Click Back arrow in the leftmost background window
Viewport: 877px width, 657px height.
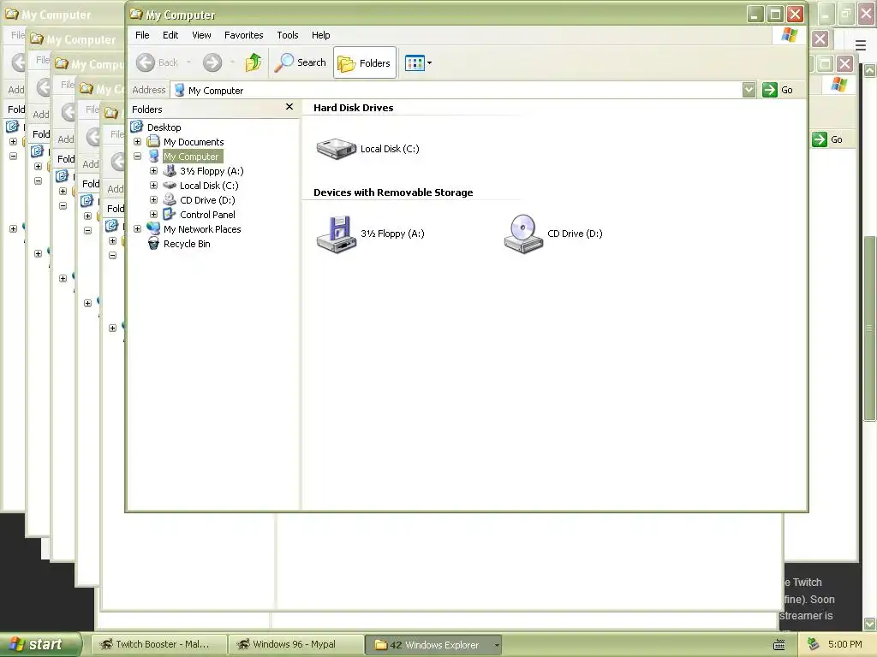[x=19, y=62]
